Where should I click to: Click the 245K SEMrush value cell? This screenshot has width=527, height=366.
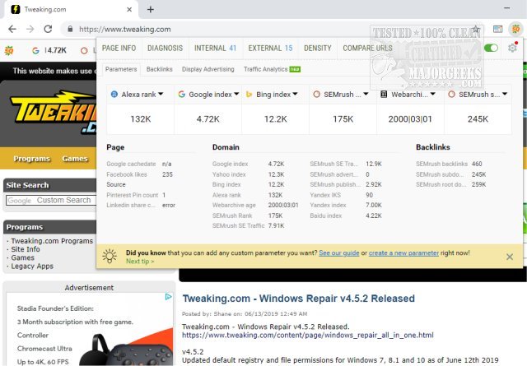tap(478, 119)
